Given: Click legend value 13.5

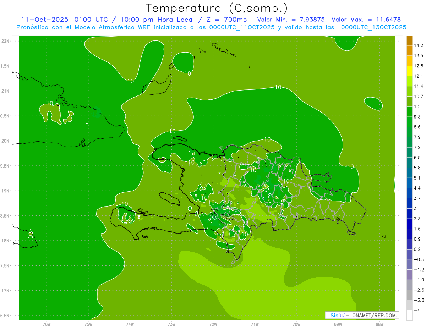Looking at the screenshot, I should click(x=419, y=56).
